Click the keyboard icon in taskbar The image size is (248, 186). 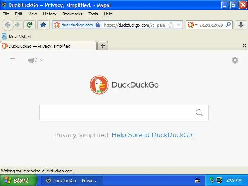(x=198, y=181)
